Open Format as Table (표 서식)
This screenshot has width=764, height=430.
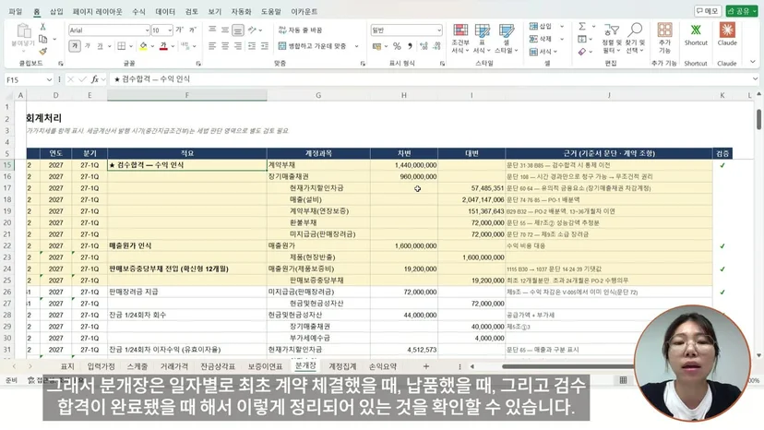point(482,38)
